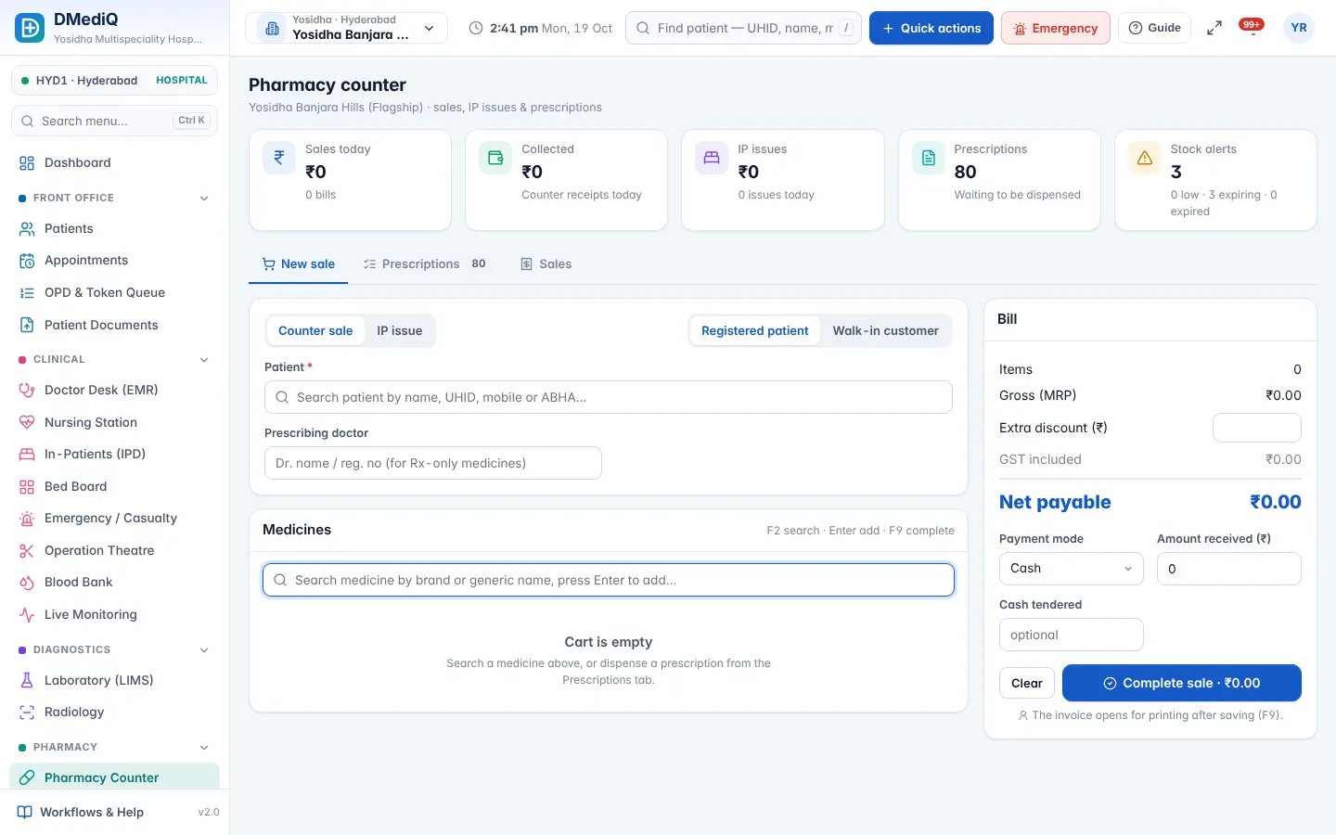Open the Payment mode Cash dropdown
This screenshot has height=835, width=1336.
[1071, 569]
